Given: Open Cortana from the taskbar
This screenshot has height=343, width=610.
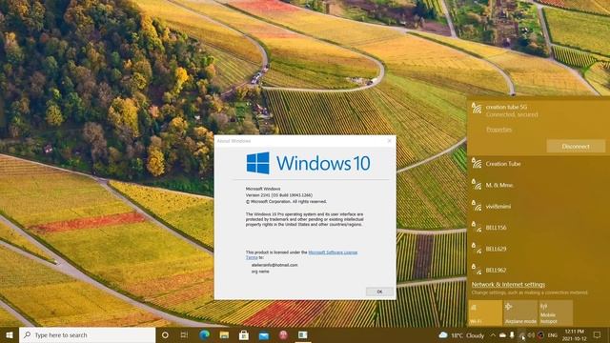Looking at the screenshot, I should (x=165, y=334).
